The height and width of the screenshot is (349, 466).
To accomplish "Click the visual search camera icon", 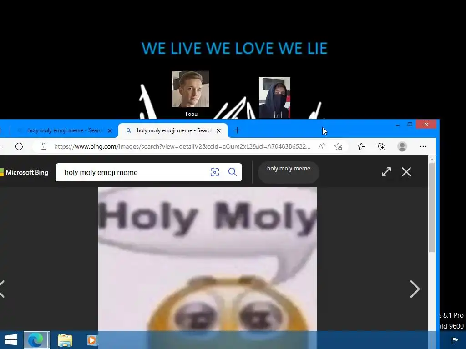I will [x=215, y=172].
